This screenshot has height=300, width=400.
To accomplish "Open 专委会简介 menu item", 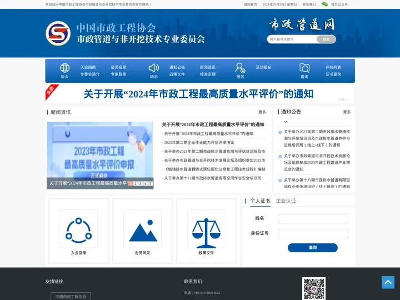I will coord(90,74).
